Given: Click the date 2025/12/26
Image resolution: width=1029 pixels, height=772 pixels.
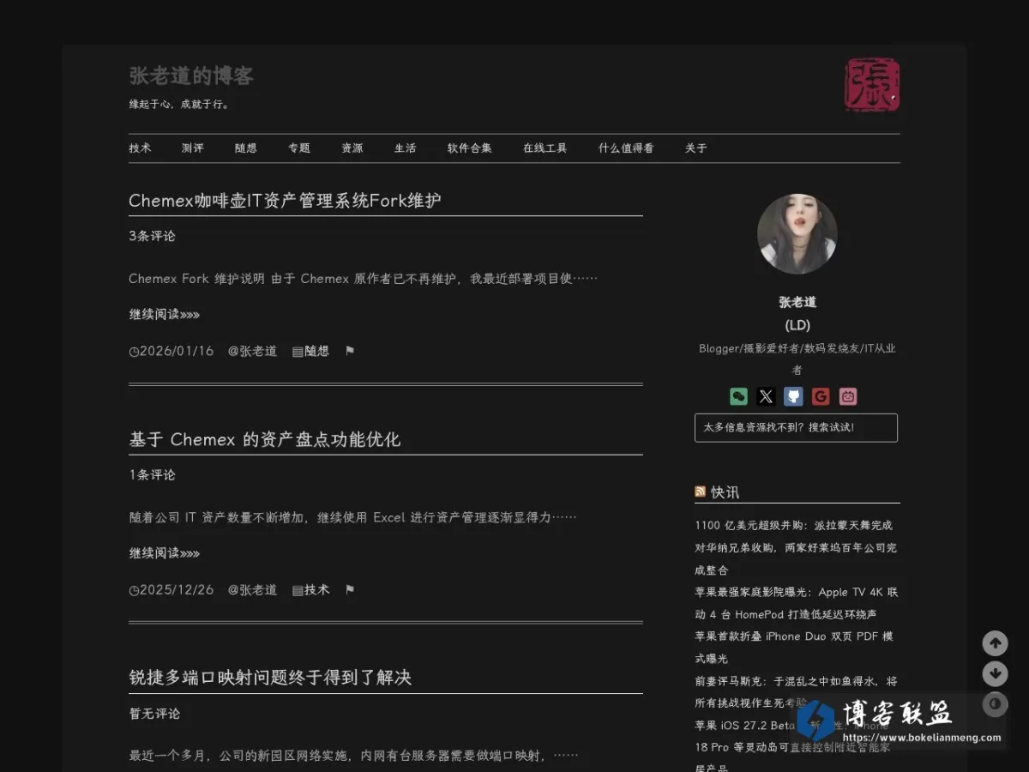Looking at the screenshot, I should pos(176,589).
